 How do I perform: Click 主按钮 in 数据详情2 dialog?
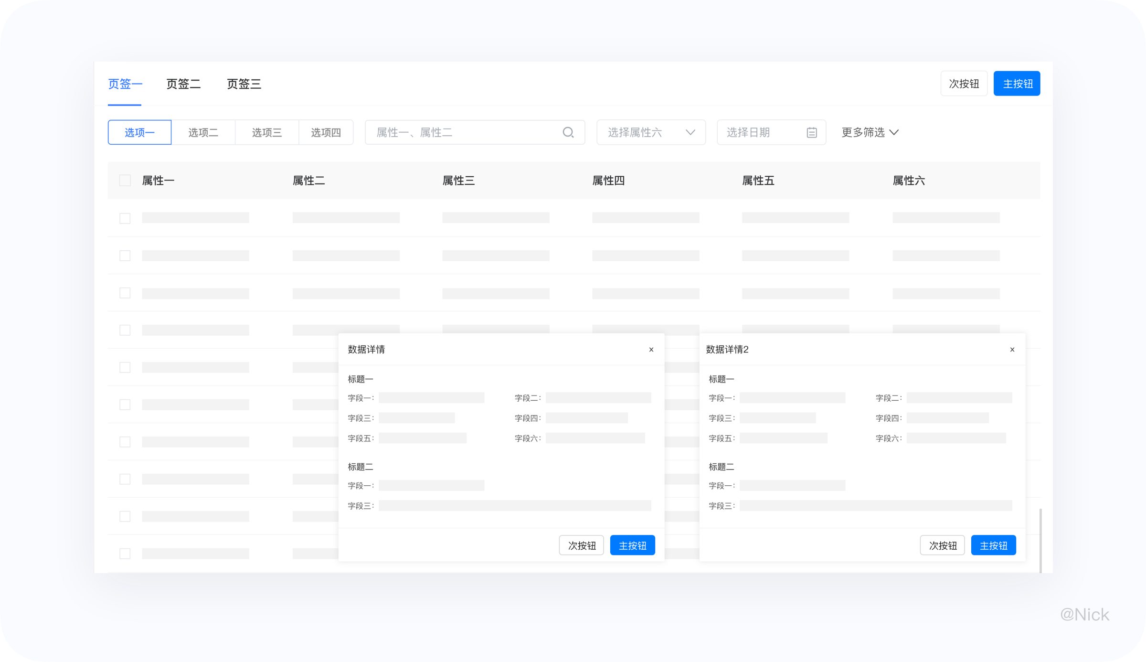coord(993,545)
